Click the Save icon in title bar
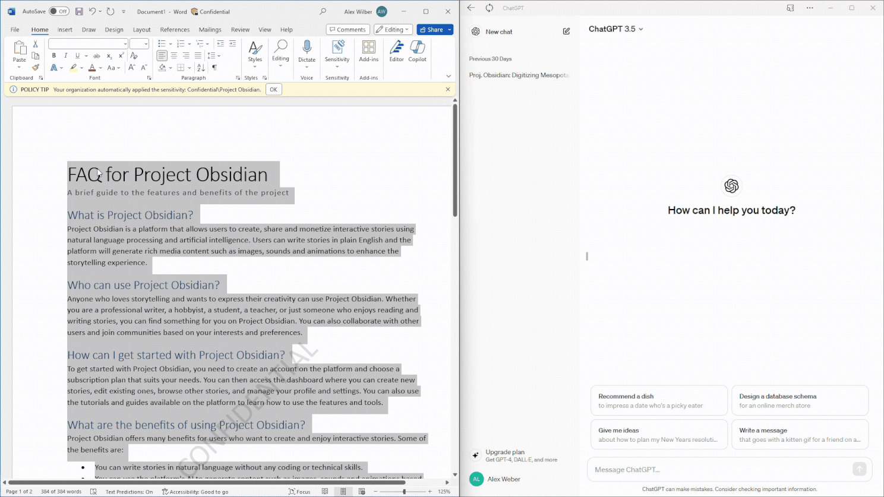884x497 pixels. coord(79,11)
